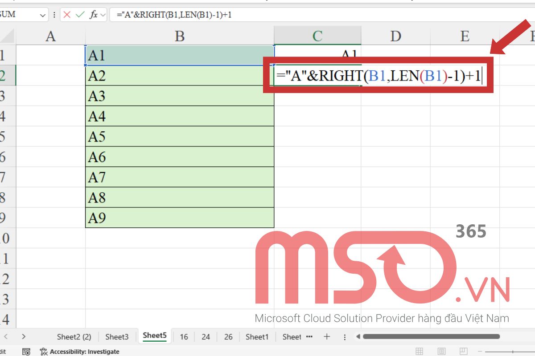Expand the formula bar options dropdown next to fx
Viewport: 535px width, 356px height.
(x=103, y=15)
